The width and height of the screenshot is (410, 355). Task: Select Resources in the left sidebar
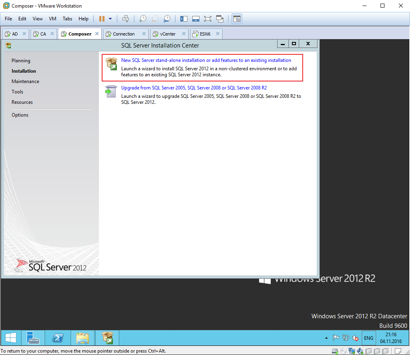[x=22, y=102]
